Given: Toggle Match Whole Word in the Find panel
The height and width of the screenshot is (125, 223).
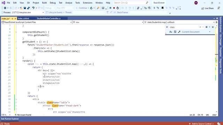Looking at the screenshot, I should pos(175,32).
